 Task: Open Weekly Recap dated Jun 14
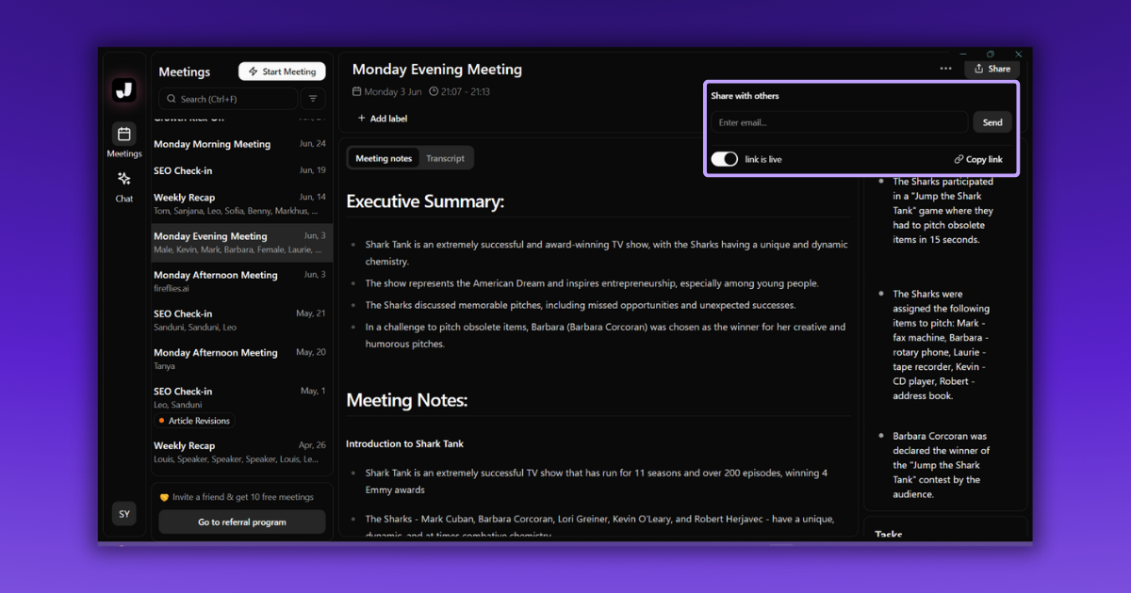pos(241,203)
